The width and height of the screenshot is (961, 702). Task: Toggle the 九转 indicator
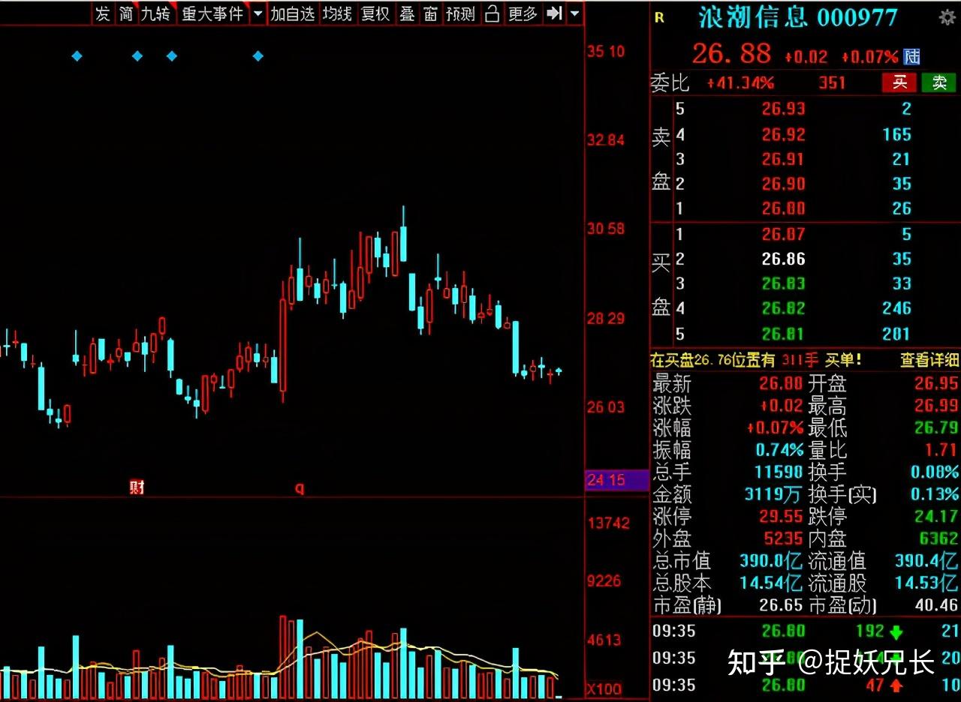click(x=156, y=13)
